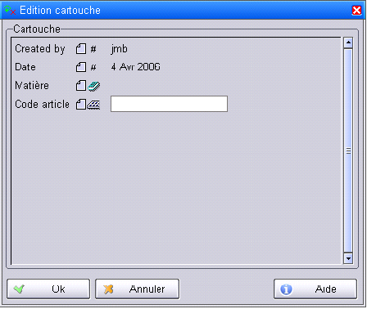The image size is (367, 309).
Task: Click the hash icon in Date row
Action: 93,67
